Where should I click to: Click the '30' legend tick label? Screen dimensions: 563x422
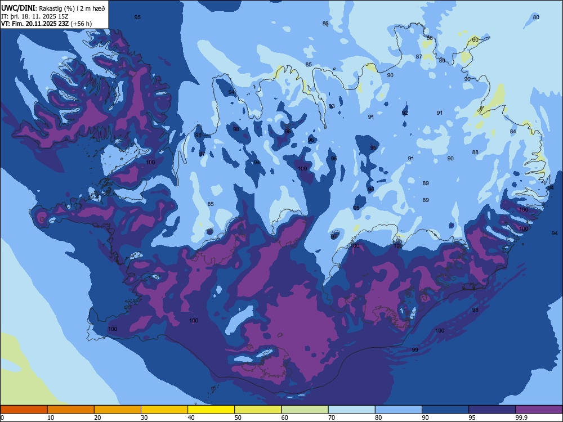pyautogui.click(x=144, y=417)
